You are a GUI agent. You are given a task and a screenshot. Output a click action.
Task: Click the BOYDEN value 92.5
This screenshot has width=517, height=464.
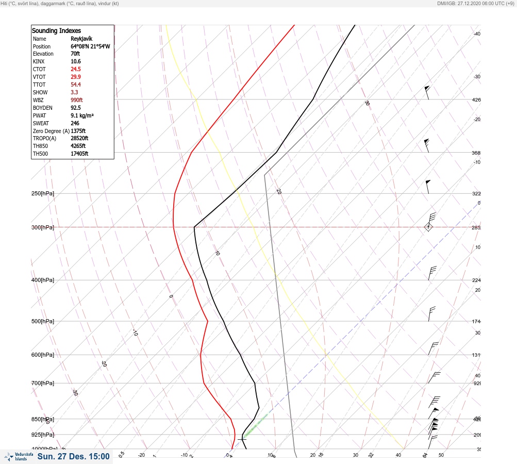tap(75, 108)
